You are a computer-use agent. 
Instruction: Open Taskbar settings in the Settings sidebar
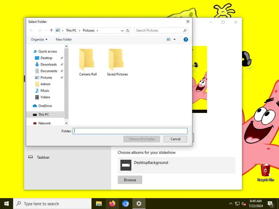[43, 157]
